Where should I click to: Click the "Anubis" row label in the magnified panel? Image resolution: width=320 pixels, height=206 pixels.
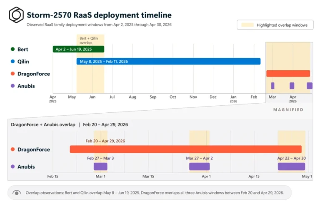pos(26,167)
